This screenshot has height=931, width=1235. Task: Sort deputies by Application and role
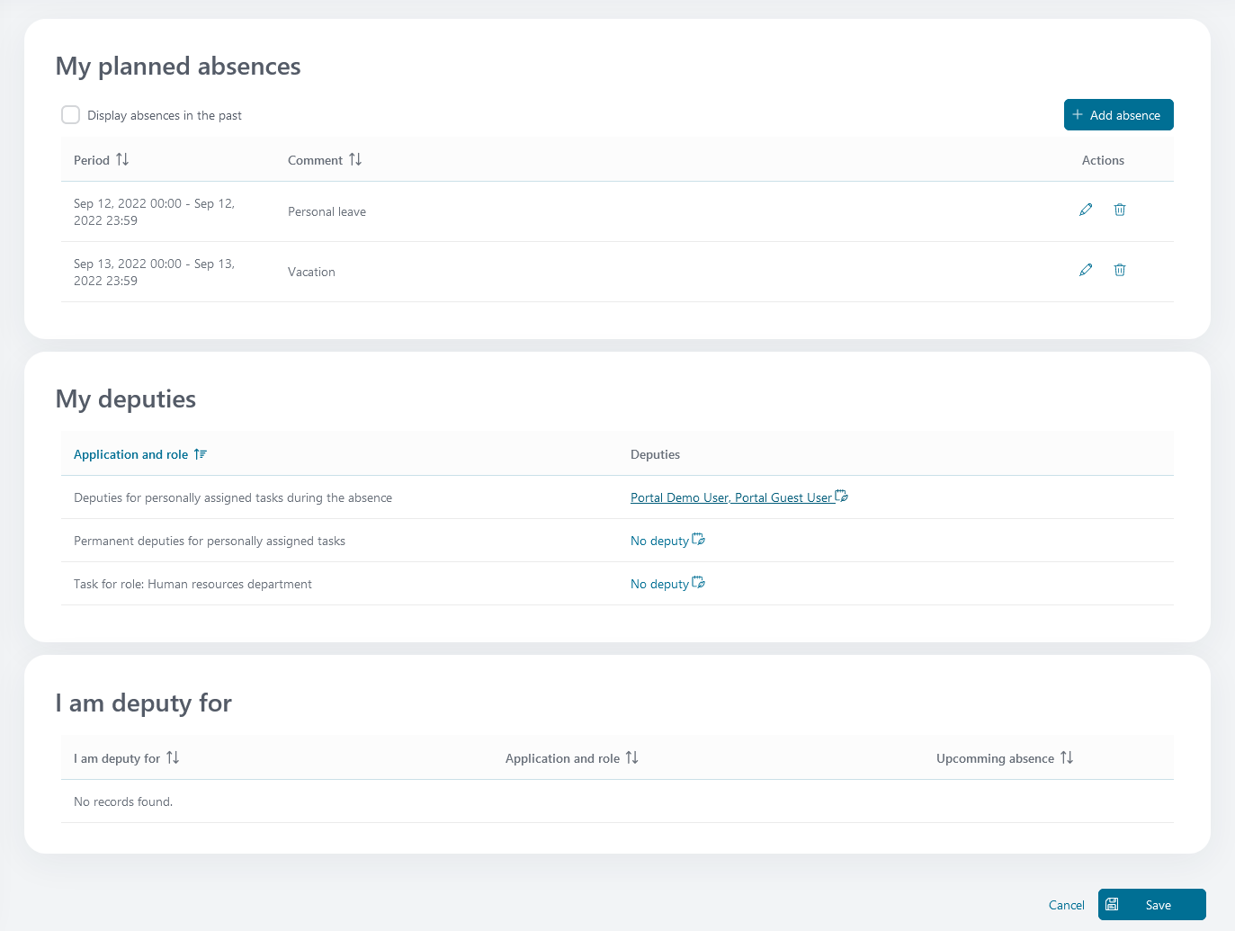tap(201, 454)
